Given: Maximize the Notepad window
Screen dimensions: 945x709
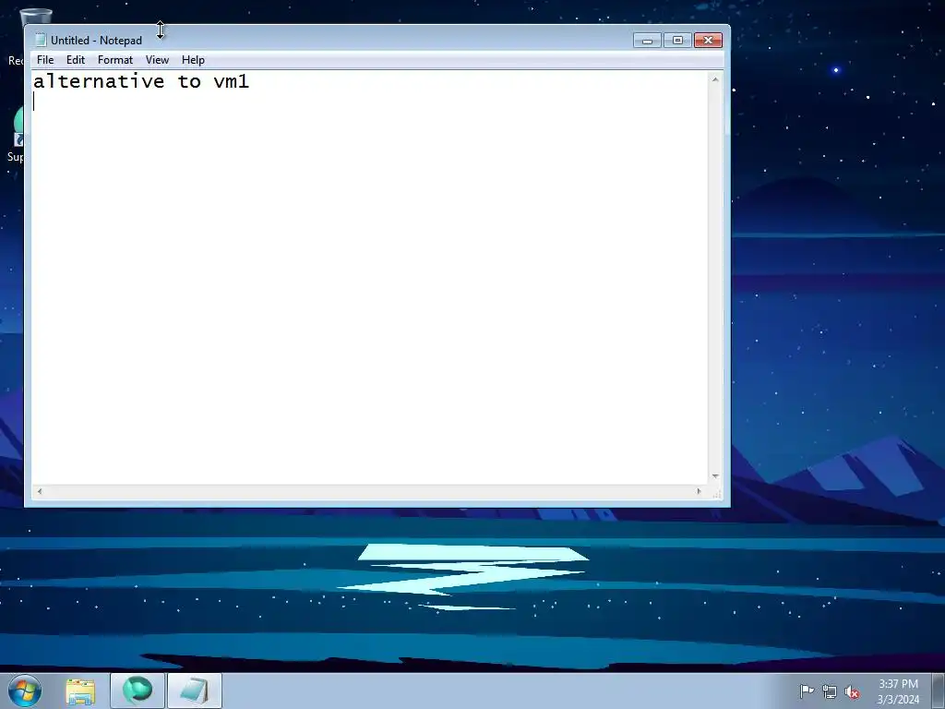Looking at the screenshot, I should 677,41.
